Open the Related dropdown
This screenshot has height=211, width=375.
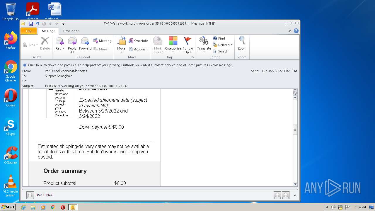pos(223,45)
